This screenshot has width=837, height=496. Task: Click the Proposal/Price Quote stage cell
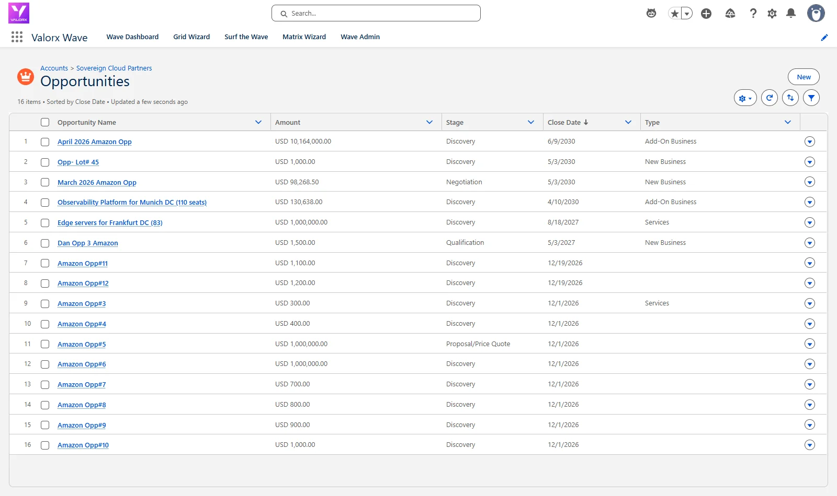[x=478, y=344]
